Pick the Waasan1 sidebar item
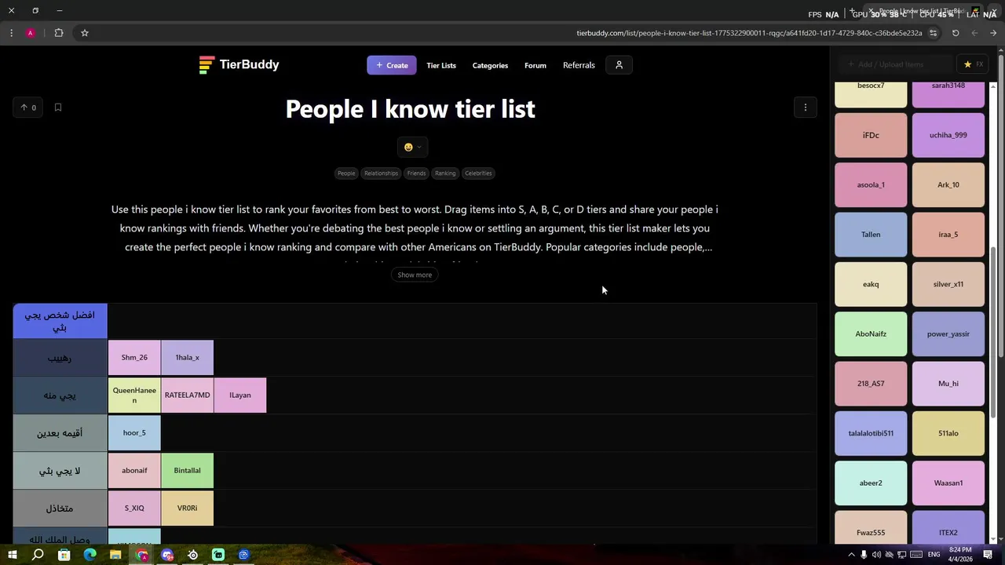Viewport: 1005px width, 565px height. (948, 483)
